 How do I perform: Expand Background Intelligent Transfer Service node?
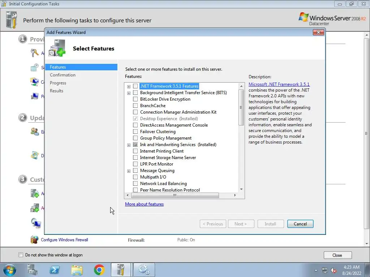click(129, 93)
